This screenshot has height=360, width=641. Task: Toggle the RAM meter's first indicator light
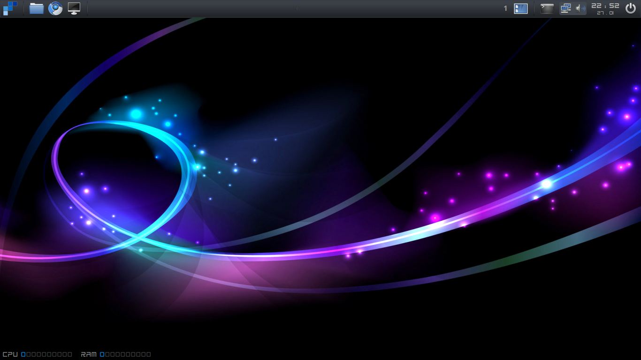point(101,354)
